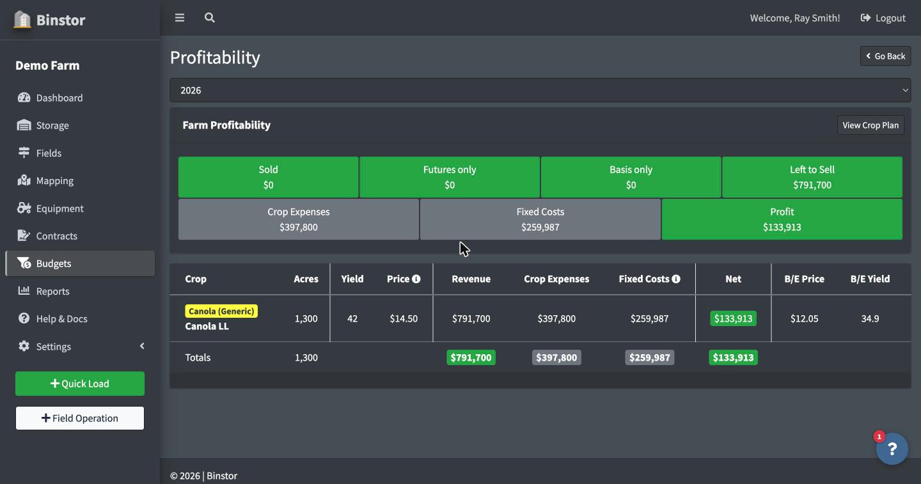Click the Yield value 42
The width and height of the screenshot is (921, 484).
pyautogui.click(x=352, y=318)
